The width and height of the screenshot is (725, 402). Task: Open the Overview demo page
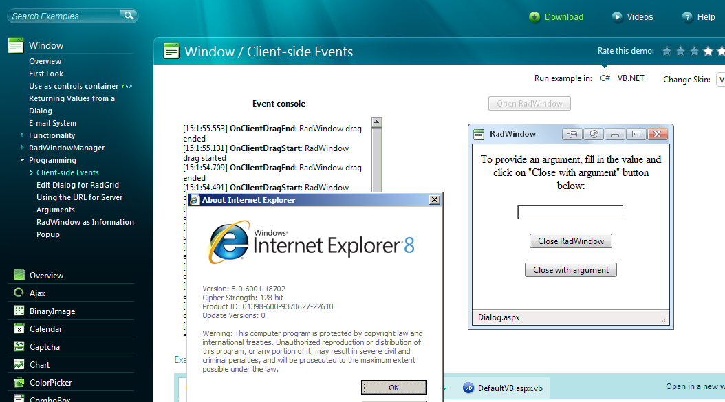click(45, 61)
